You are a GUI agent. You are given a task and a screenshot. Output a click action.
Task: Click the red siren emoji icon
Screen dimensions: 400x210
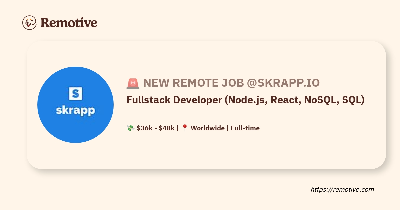pos(133,83)
